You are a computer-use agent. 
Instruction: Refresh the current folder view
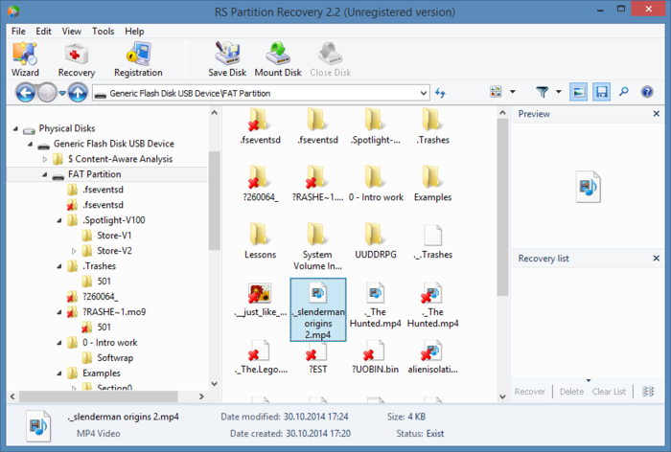441,93
